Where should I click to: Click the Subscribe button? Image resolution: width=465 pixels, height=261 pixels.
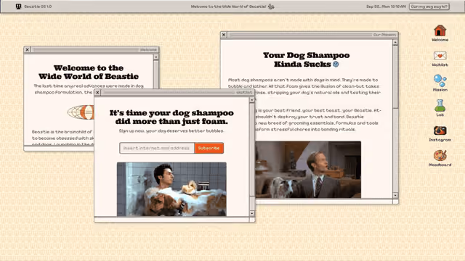click(x=209, y=148)
